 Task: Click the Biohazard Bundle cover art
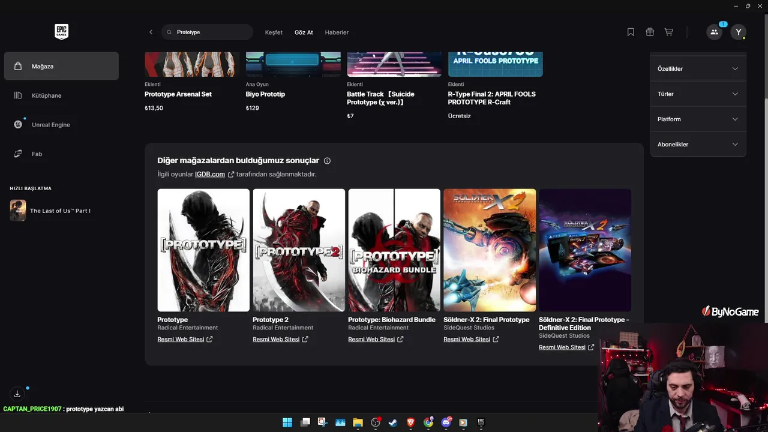[394, 250]
